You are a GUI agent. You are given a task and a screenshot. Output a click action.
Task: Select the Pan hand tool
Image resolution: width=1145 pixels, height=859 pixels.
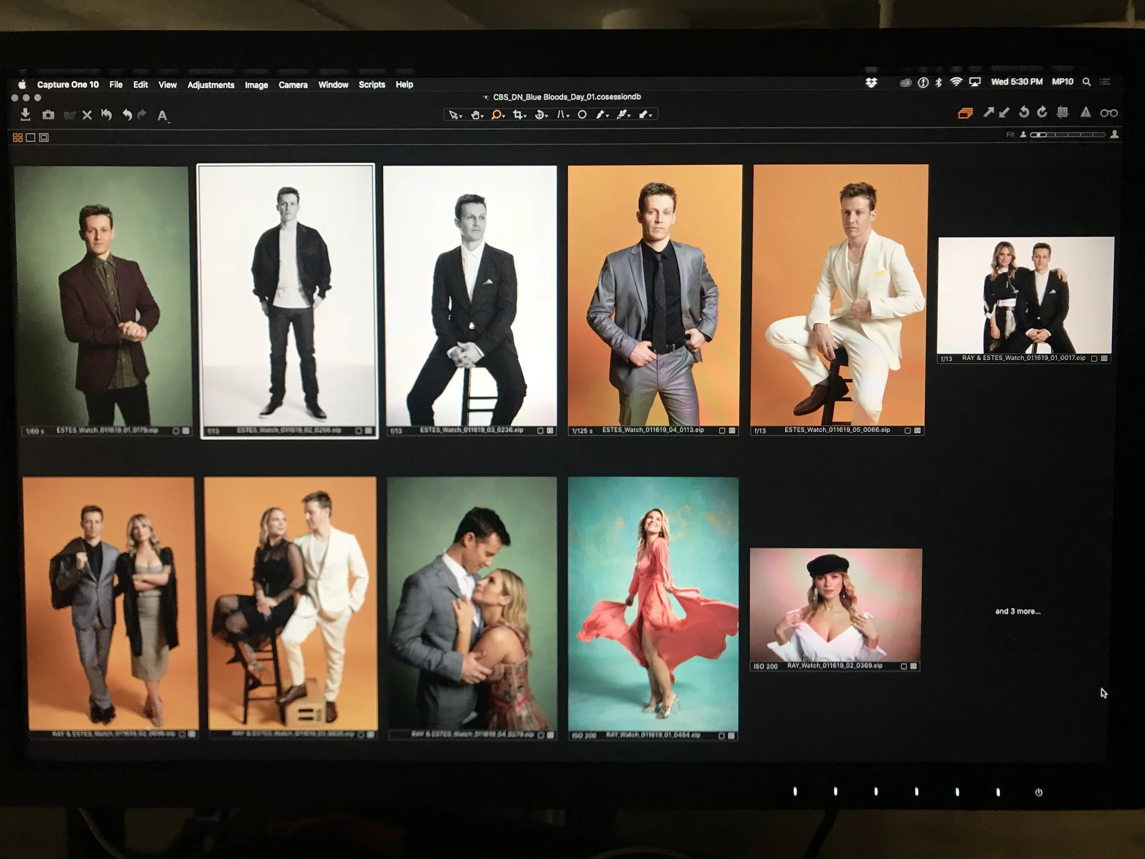point(475,115)
